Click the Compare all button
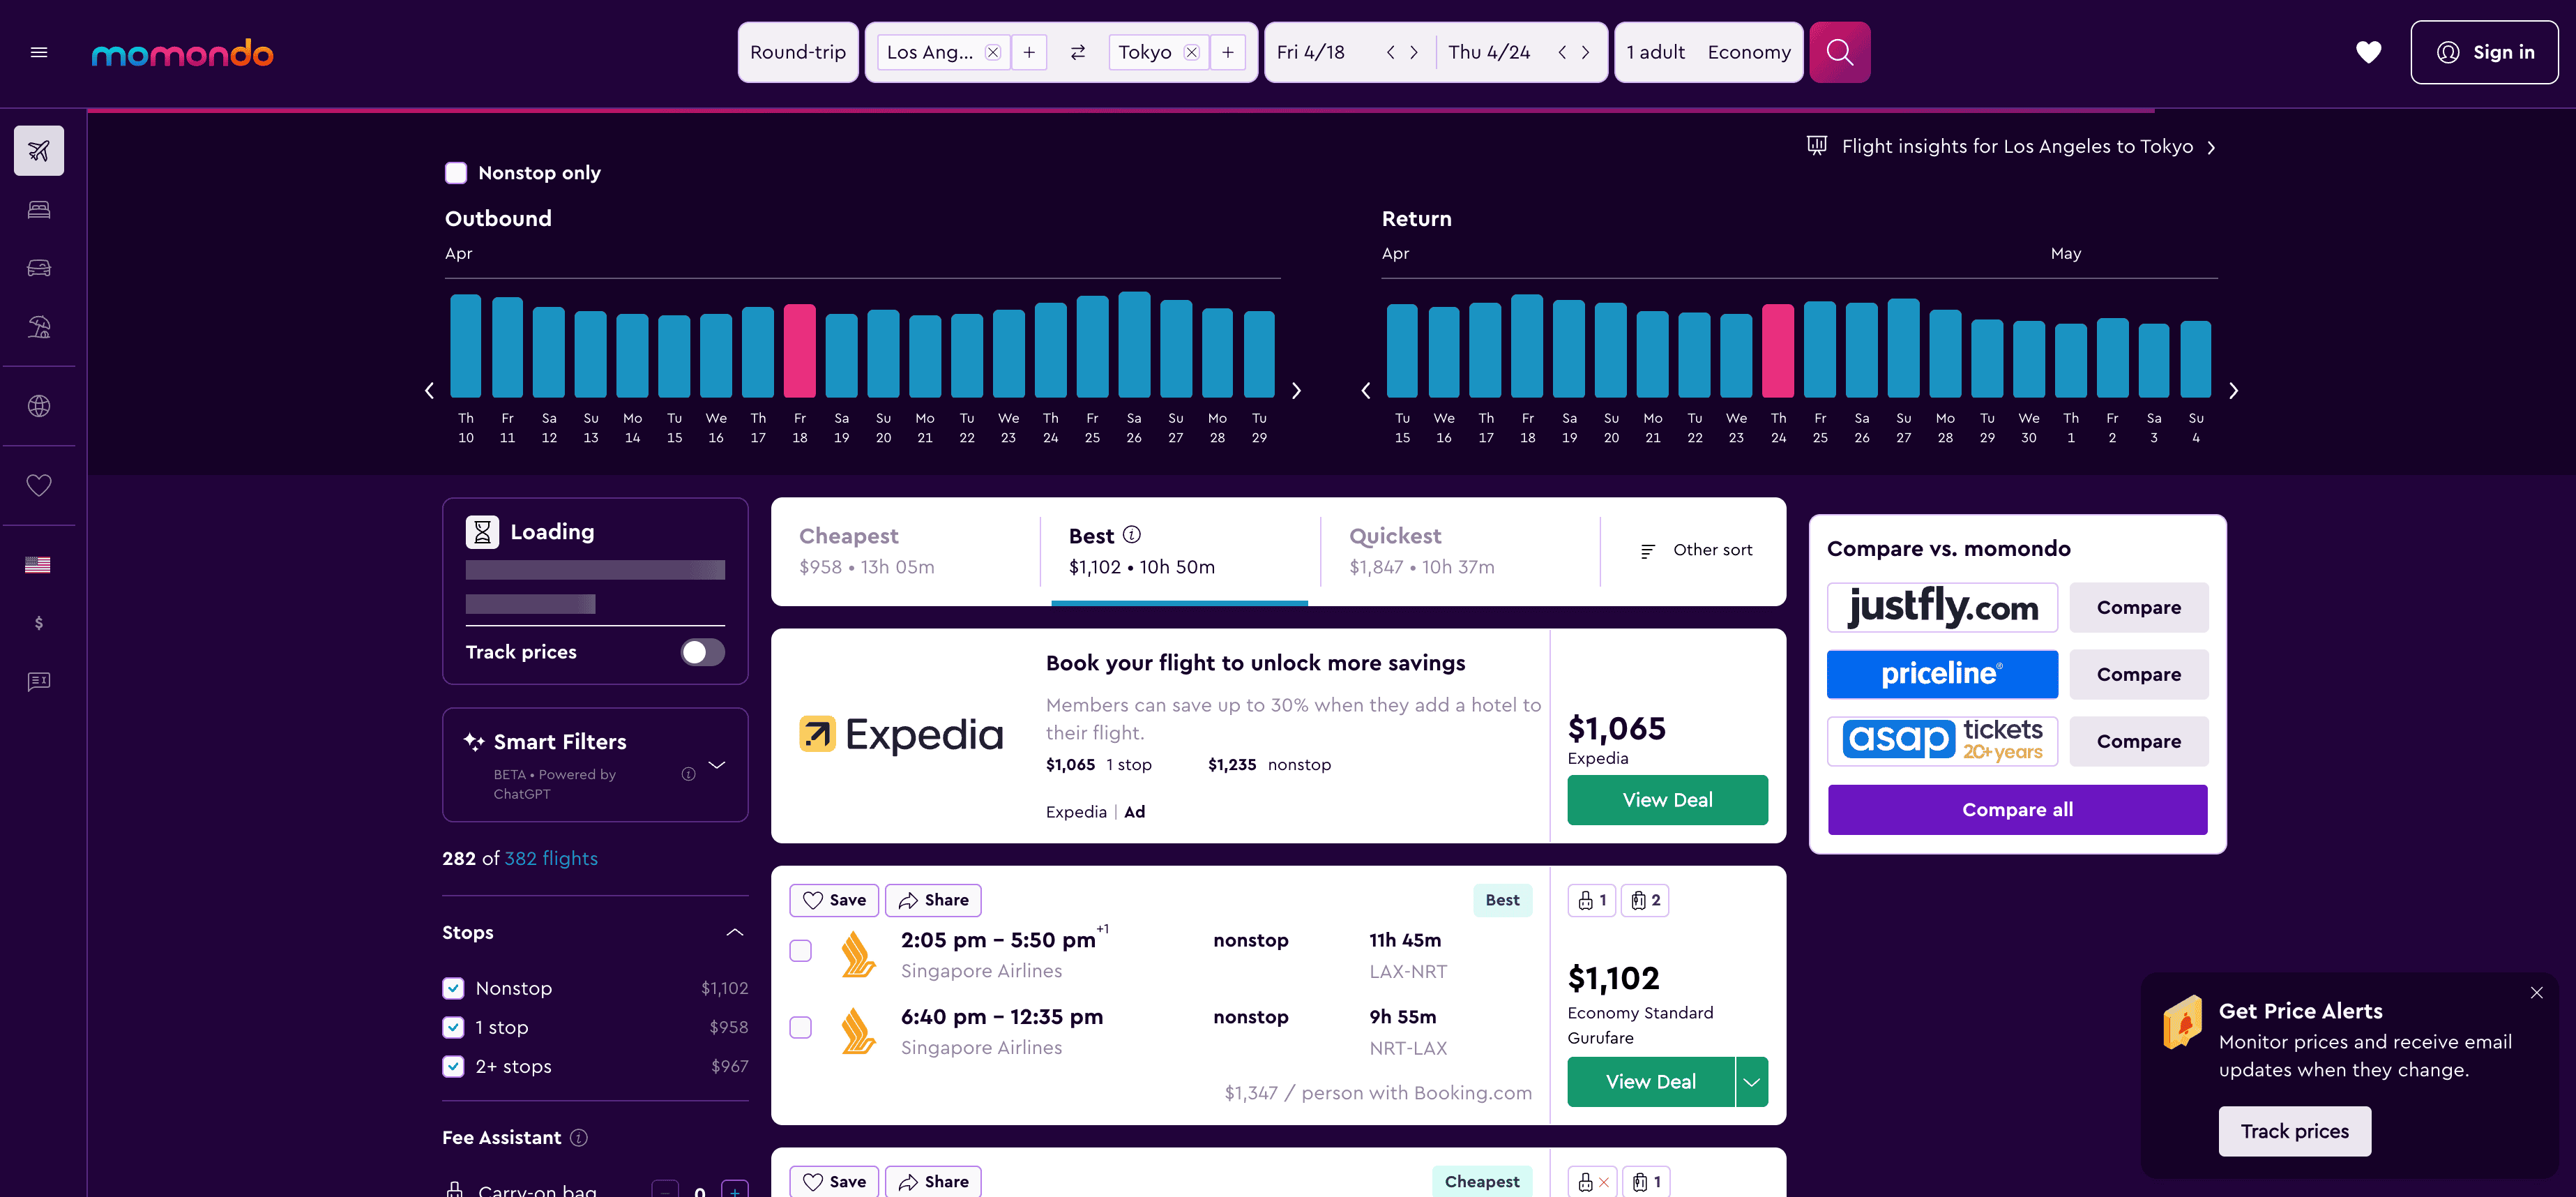 pyautogui.click(x=2016, y=809)
